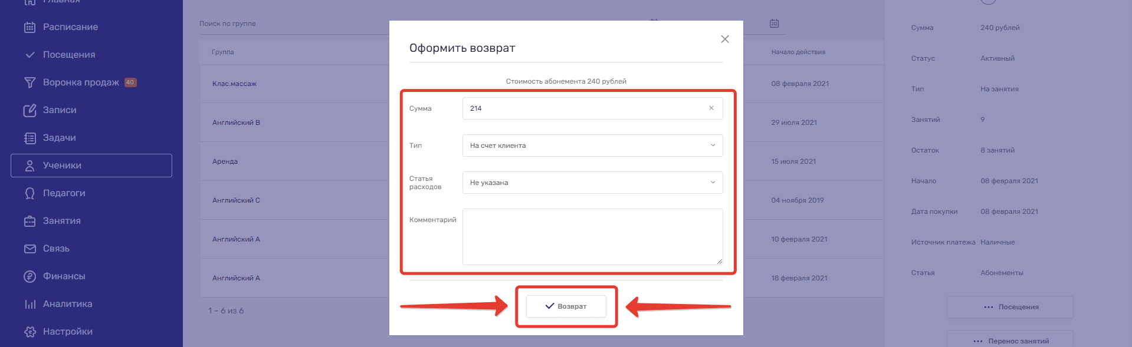Screen dimensions: 1132x347
Task: Expand the Статья расходов dropdown
Action: coord(592,183)
